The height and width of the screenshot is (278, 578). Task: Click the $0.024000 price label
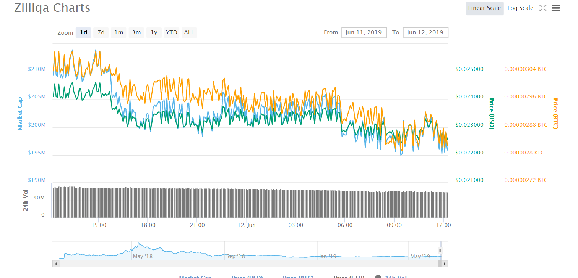469,97
